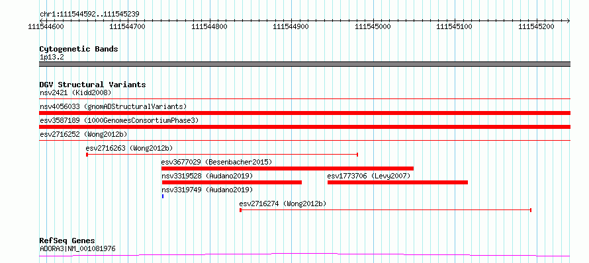
Task: Open the RefSeq Genes track title
Action: coord(68,241)
